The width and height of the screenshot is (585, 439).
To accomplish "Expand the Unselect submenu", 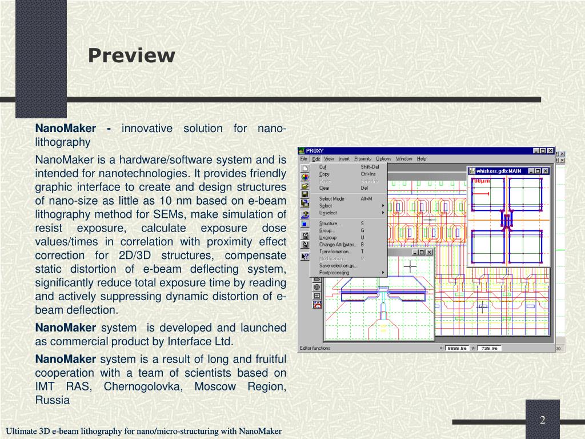I will point(348,213).
